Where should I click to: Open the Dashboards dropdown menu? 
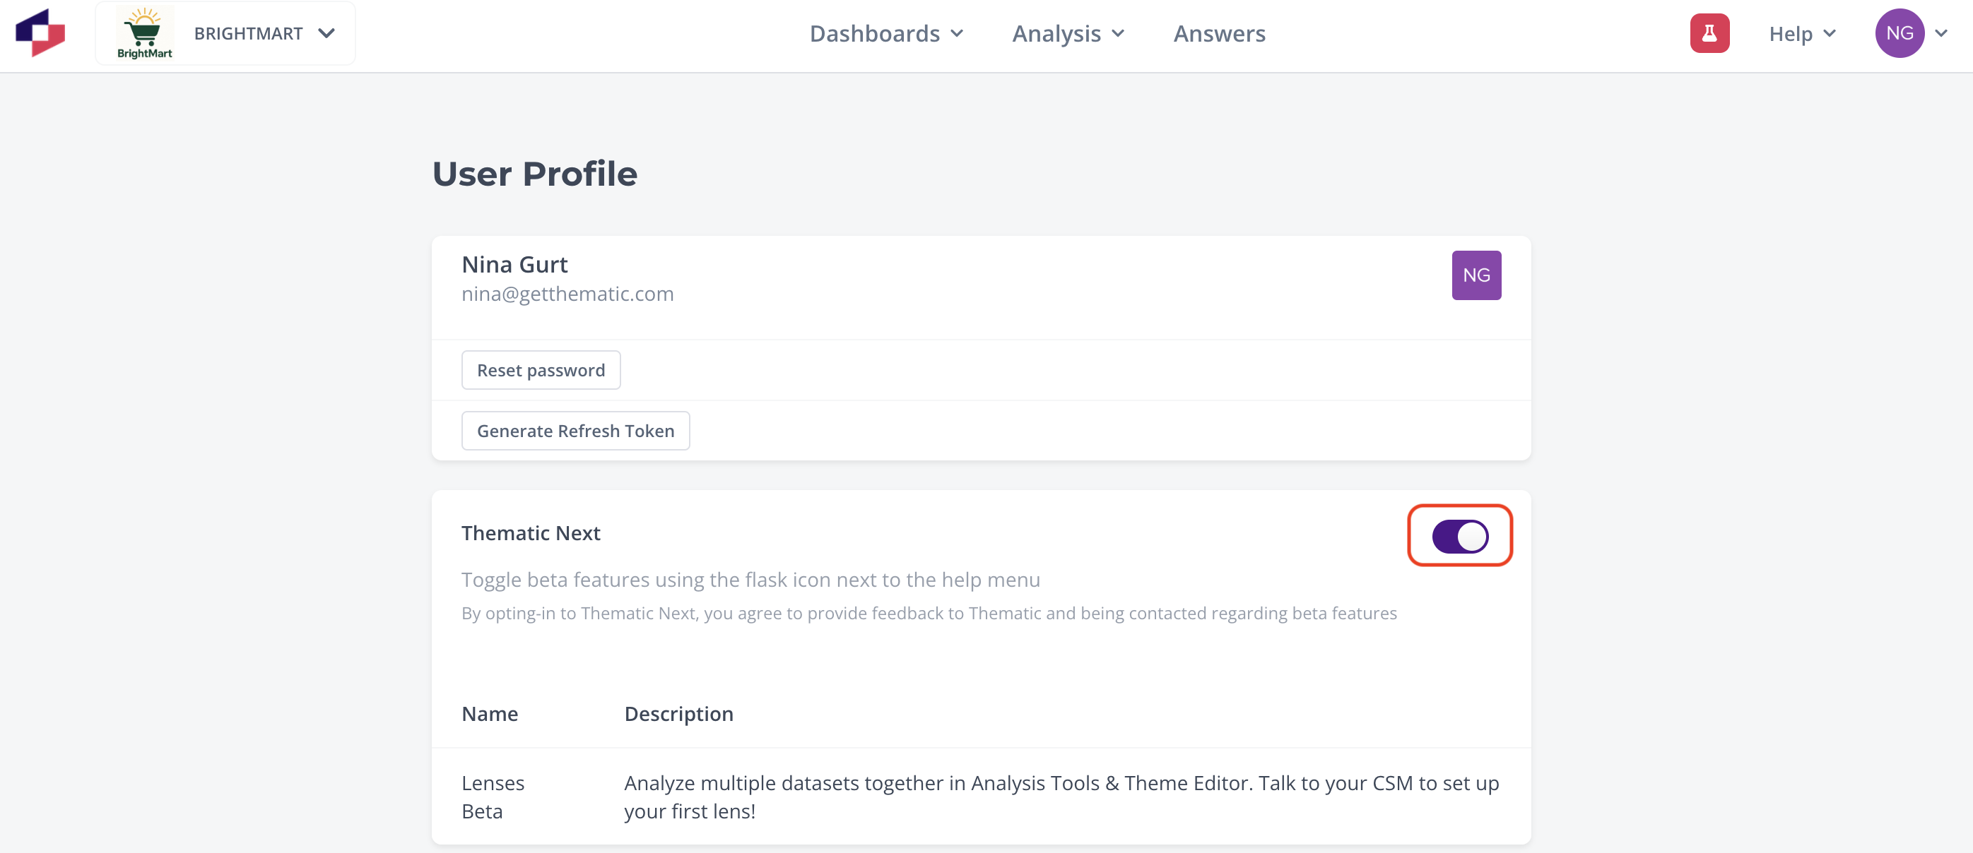[x=886, y=34]
